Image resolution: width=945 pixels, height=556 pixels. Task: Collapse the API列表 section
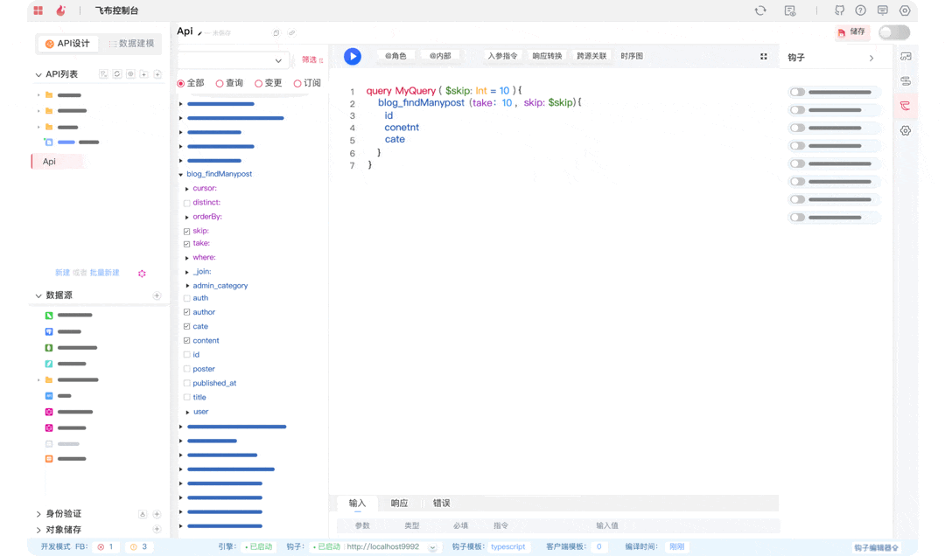(x=38, y=74)
